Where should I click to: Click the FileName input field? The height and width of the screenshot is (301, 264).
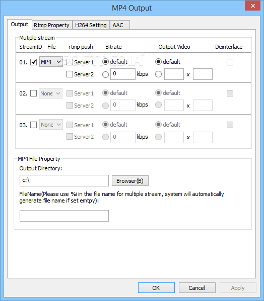pyautogui.click(x=64, y=216)
